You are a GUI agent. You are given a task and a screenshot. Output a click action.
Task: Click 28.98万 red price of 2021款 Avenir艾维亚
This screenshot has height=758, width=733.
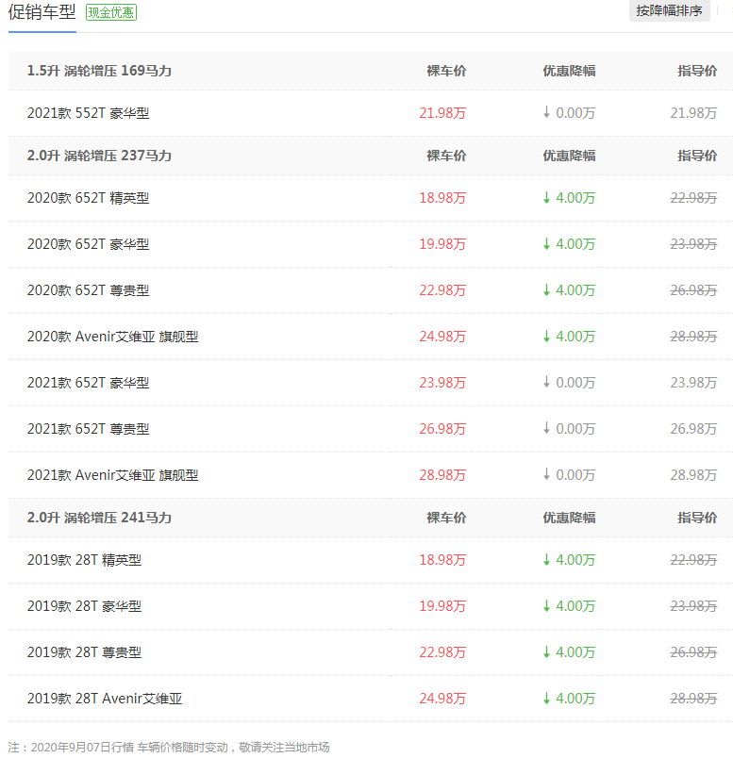tap(442, 475)
